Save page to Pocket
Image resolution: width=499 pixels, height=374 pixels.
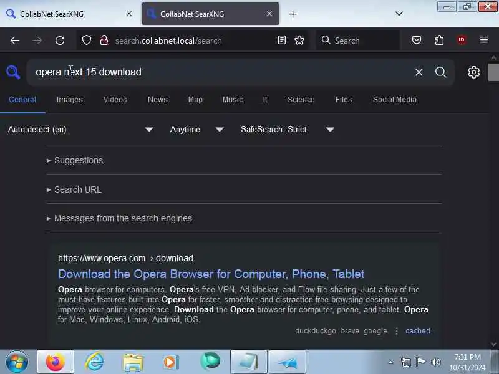point(417,40)
